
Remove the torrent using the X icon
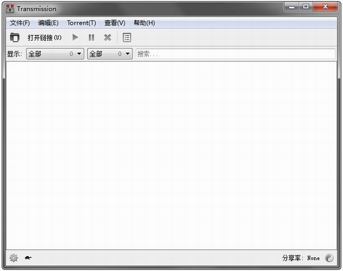pos(108,38)
